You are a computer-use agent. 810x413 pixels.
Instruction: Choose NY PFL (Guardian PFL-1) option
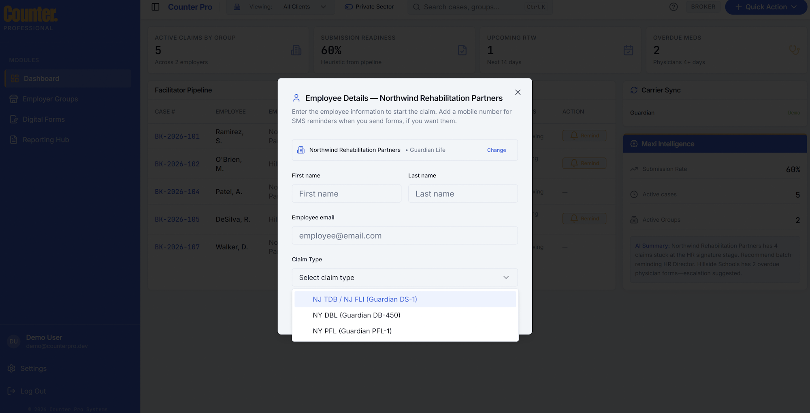[352, 331]
